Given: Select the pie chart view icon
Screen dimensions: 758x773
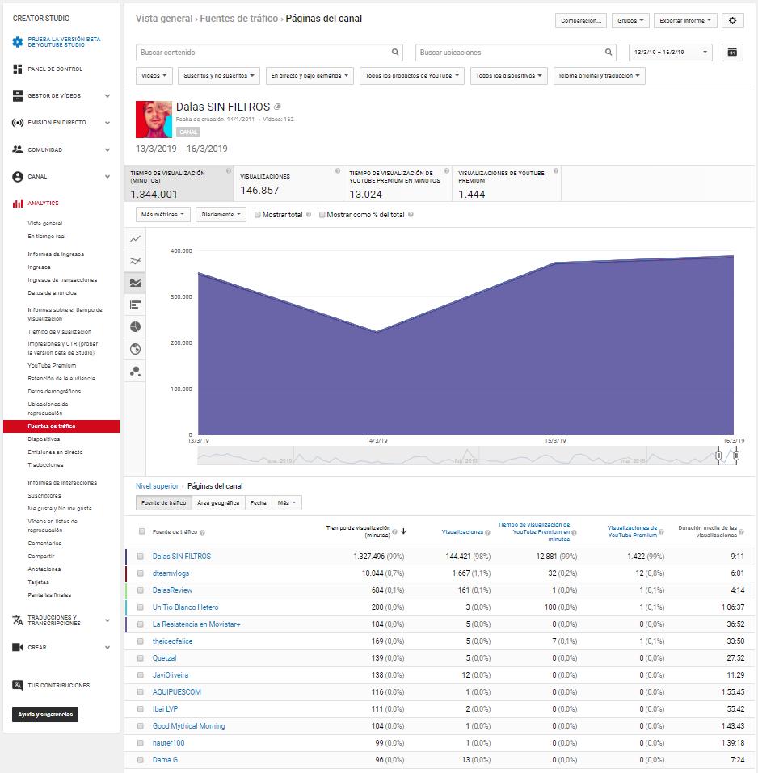Looking at the screenshot, I should click(135, 327).
